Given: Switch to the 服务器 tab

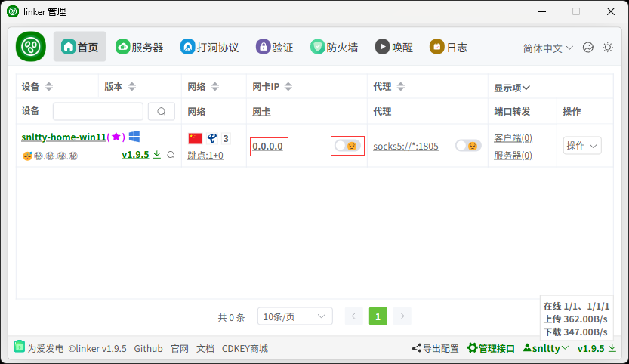Looking at the screenshot, I should pos(140,47).
